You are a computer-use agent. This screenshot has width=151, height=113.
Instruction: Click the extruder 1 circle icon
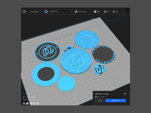(46, 12)
